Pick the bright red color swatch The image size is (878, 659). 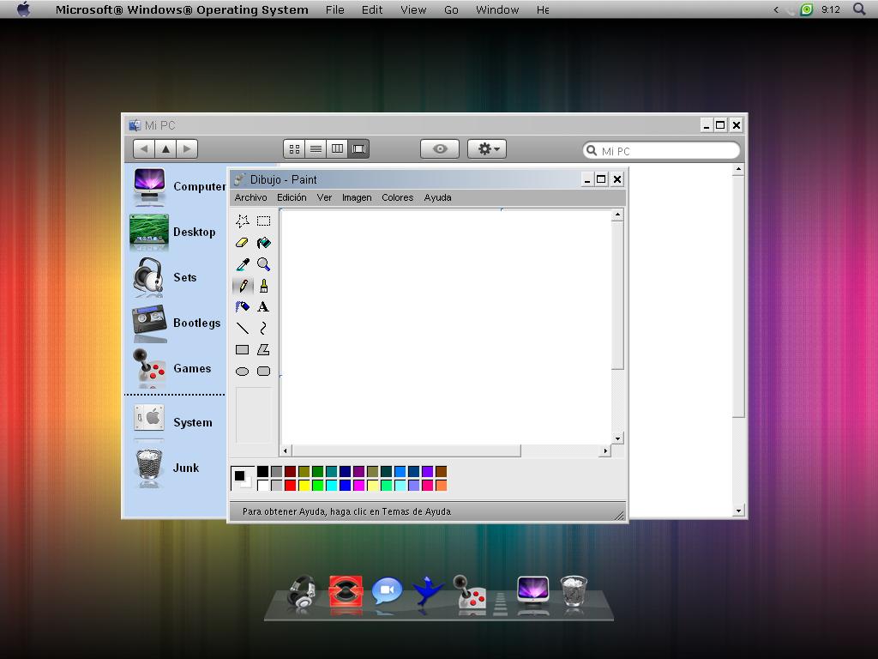[290, 486]
